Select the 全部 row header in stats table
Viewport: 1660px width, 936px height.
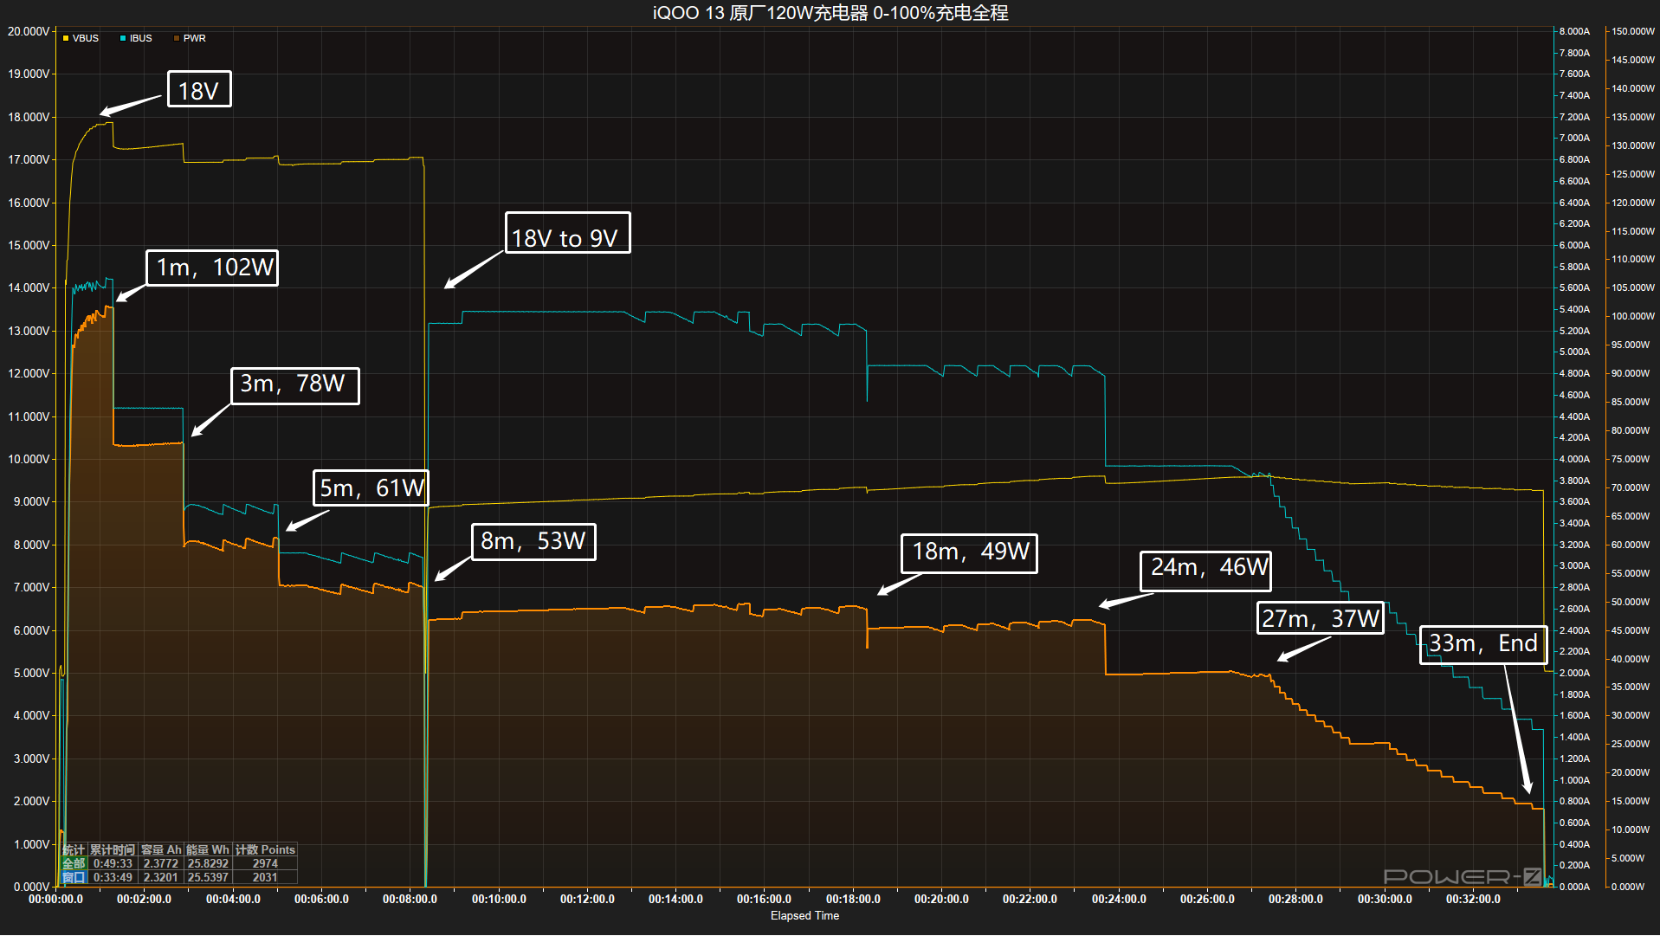74,863
